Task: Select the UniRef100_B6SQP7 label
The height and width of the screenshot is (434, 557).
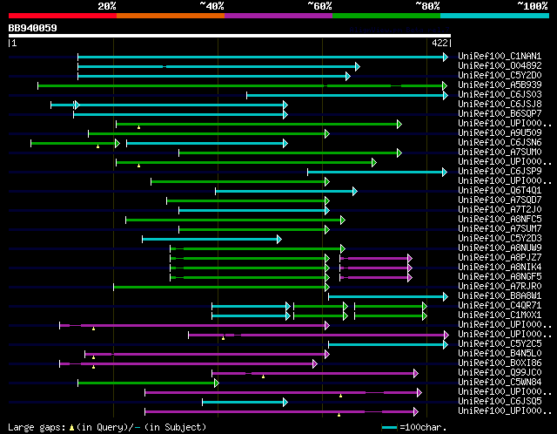Action: point(500,113)
